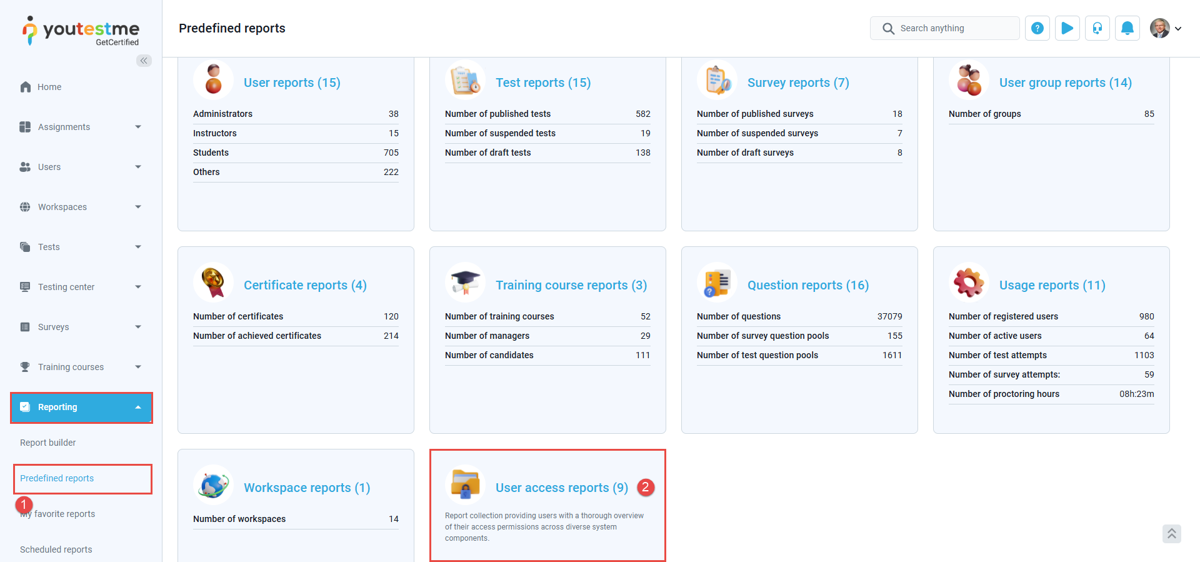Click the support headset icon
1200x562 pixels.
[1097, 28]
